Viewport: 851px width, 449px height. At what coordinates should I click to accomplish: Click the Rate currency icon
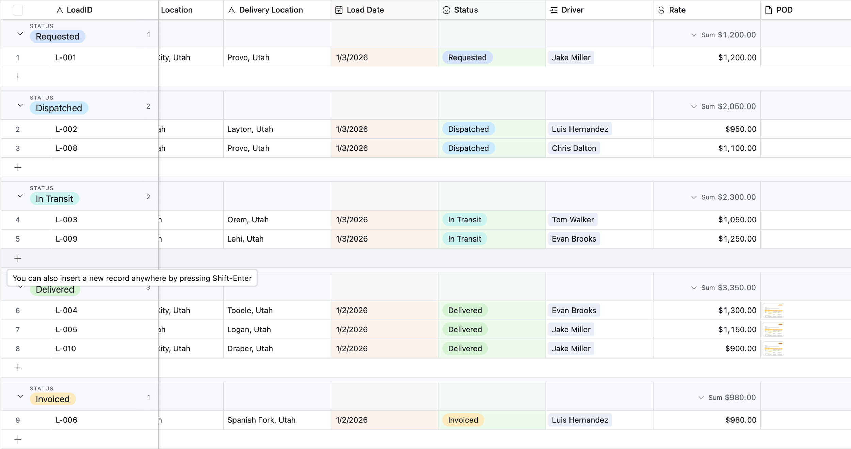661,10
